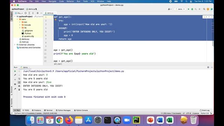Close the demo.py editor tab

55,13
